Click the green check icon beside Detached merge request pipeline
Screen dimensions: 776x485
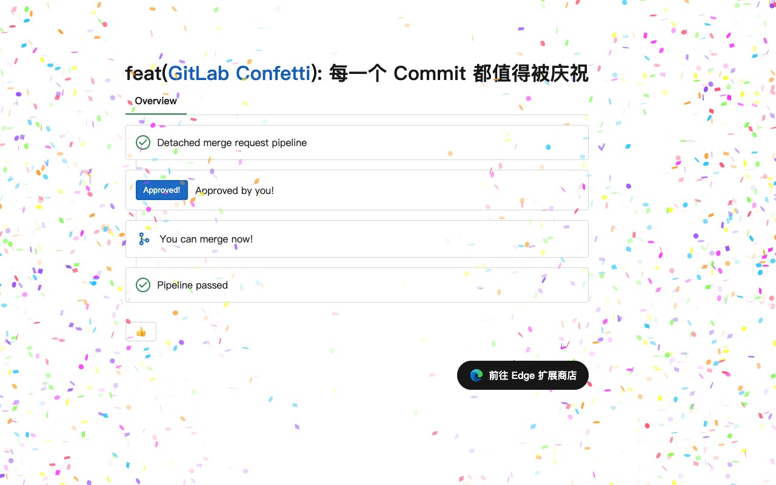tap(143, 142)
